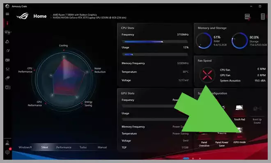The height and width of the screenshot is (163, 271).
Task: Toggle the Panel Overdrive setting
Action: click(204, 139)
